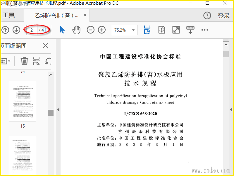
Task: Enter full screen mode
Action: [x=176, y=30]
